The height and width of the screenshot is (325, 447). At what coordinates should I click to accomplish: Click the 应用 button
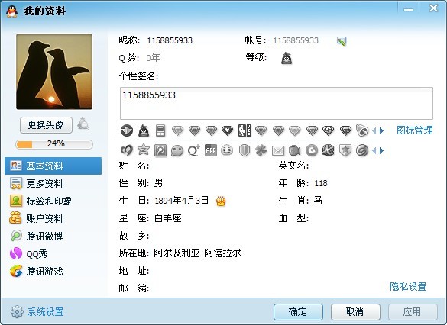coord(412,312)
